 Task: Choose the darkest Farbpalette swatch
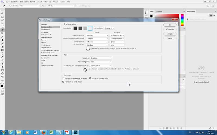75,28
